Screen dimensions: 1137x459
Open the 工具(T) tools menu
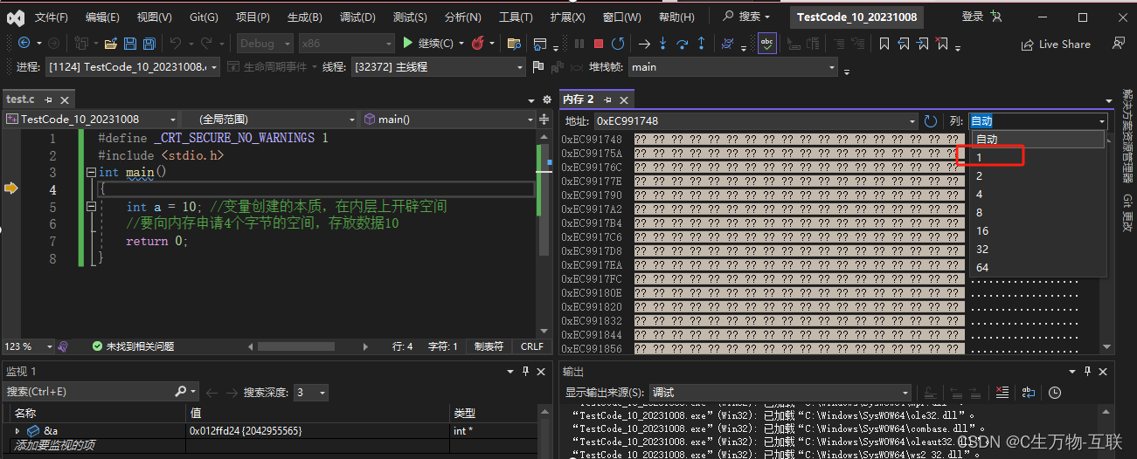tap(517, 17)
